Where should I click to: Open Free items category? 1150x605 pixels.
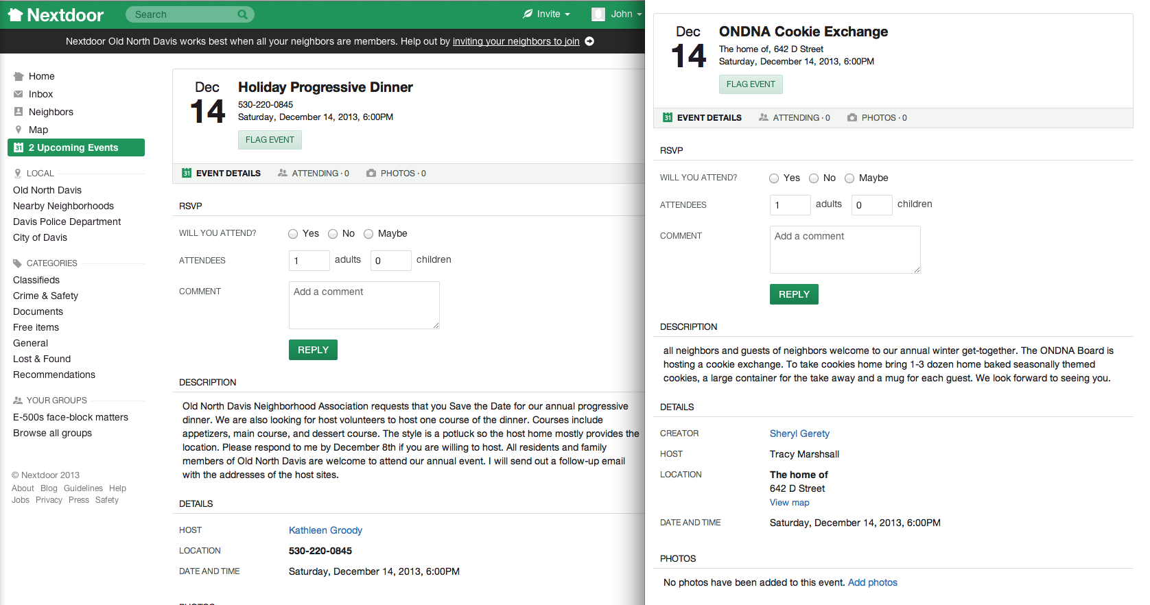click(36, 327)
